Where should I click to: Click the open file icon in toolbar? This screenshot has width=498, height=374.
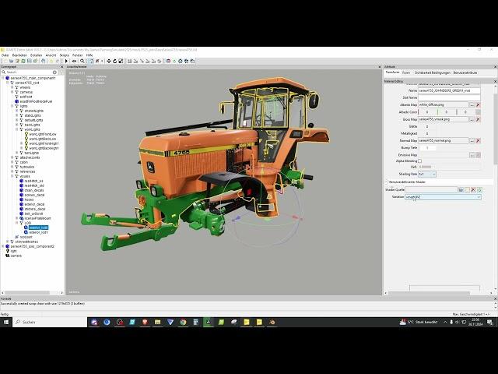[x=11, y=61]
